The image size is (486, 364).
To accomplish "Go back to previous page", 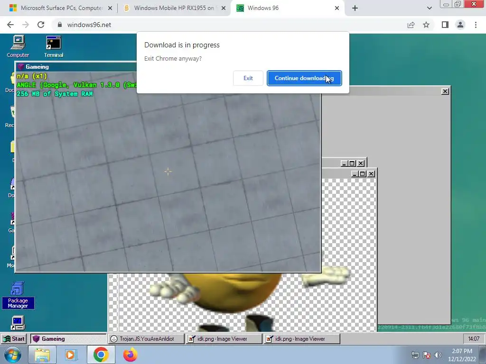I will (10, 25).
